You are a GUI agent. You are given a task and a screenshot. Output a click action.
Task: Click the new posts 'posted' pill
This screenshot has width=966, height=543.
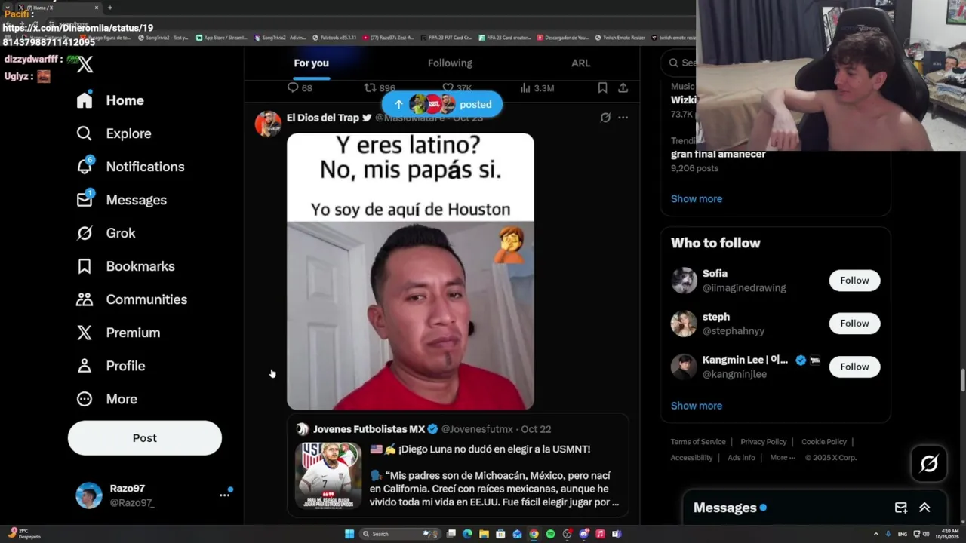[x=441, y=104]
